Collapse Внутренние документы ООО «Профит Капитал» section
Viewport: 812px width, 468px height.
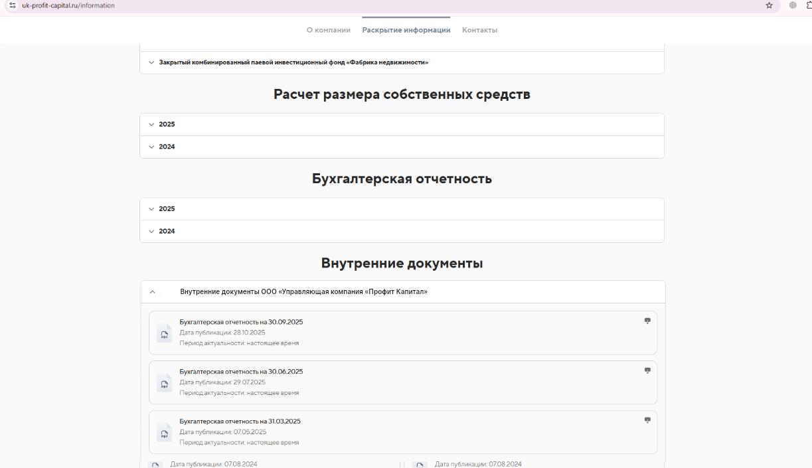coord(152,291)
